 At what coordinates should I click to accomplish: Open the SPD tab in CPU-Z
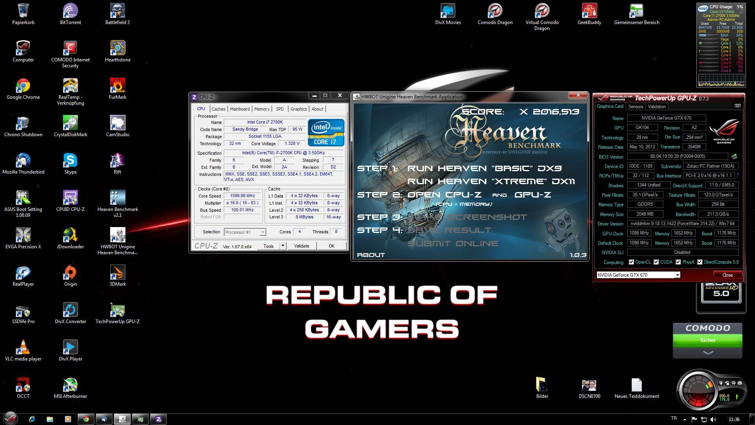pos(280,109)
